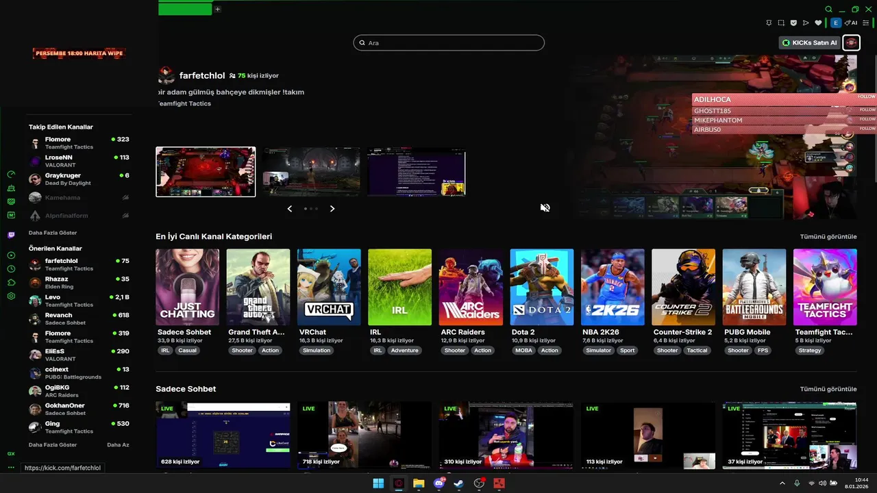The image size is (877, 493).
Task: Open the GX icon in sidebar bottom
Action: pos(11,454)
